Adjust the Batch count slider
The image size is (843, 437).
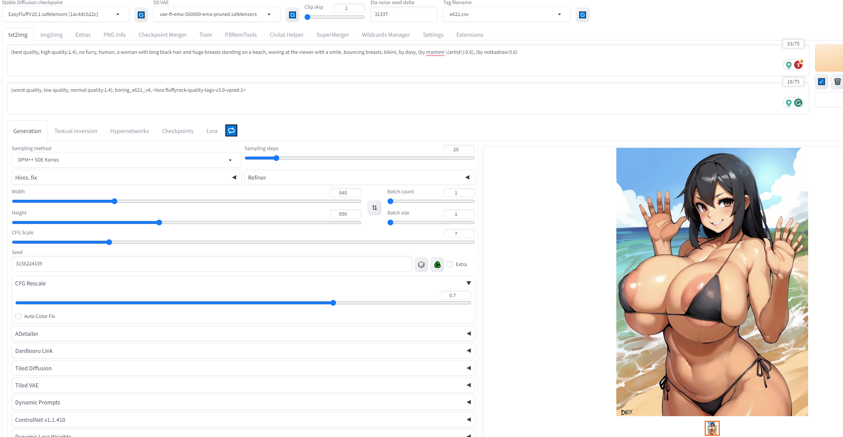pyautogui.click(x=431, y=201)
